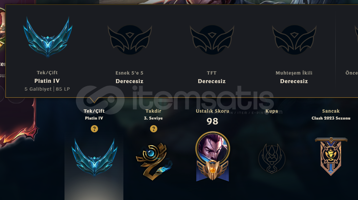358x200 pixels.
Task: Click the Clash 2023 Sezonu banner icon
Action: click(x=331, y=157)
